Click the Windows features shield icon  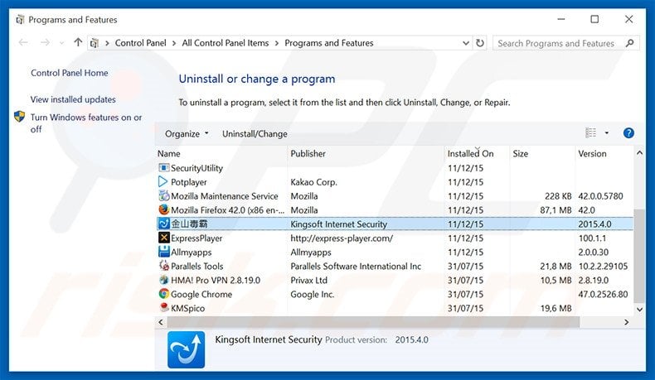19,117
